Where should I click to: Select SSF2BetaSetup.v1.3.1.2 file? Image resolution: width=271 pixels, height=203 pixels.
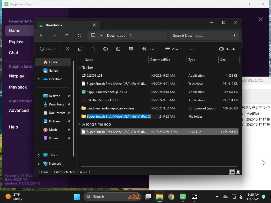coord(160,100)
